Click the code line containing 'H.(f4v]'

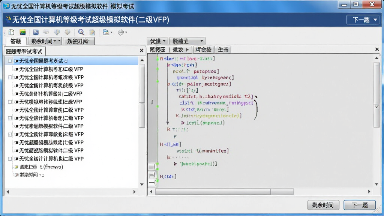click(168, 176)
